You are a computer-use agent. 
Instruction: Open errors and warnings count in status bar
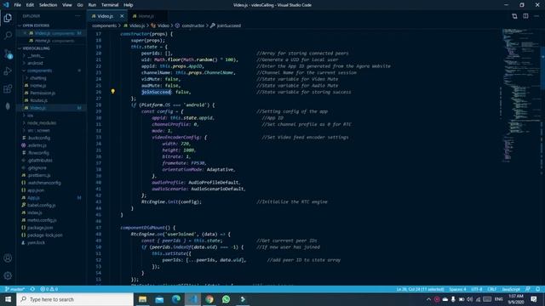[49, 289]
